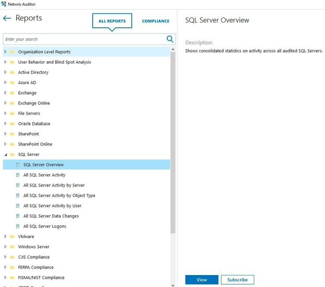
Task: Click the Exchange Online folder icon
Action: click(x=12, y=103)
